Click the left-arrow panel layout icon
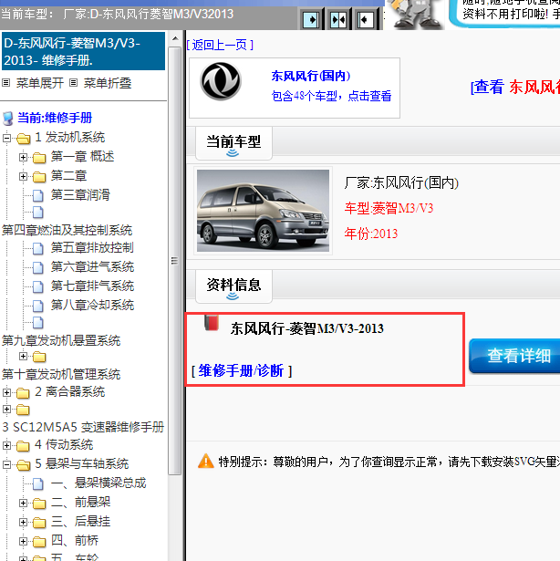560x561 pixels. point(365,20)
